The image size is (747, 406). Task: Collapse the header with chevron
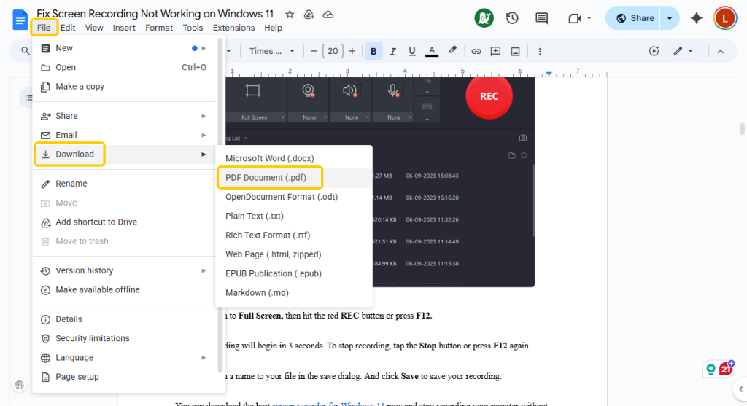(x=720, y=52)
